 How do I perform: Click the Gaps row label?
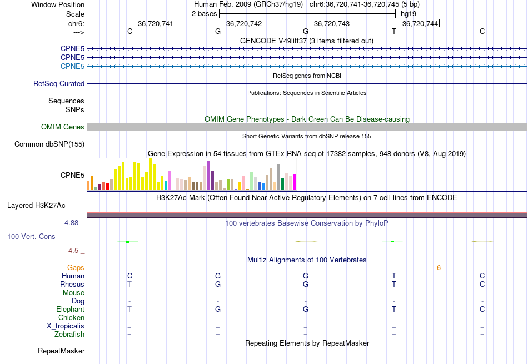tap(76, 267)
